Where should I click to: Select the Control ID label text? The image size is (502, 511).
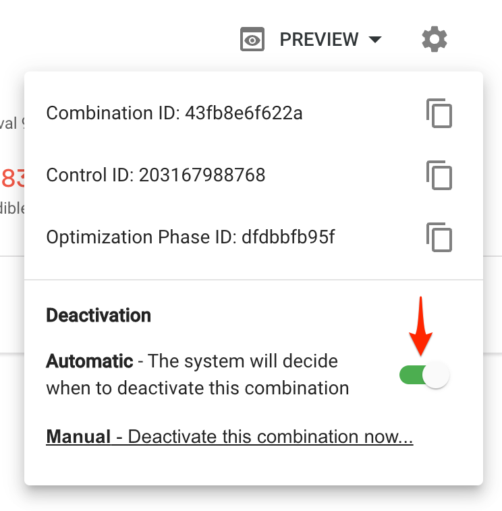pos(90,175)
